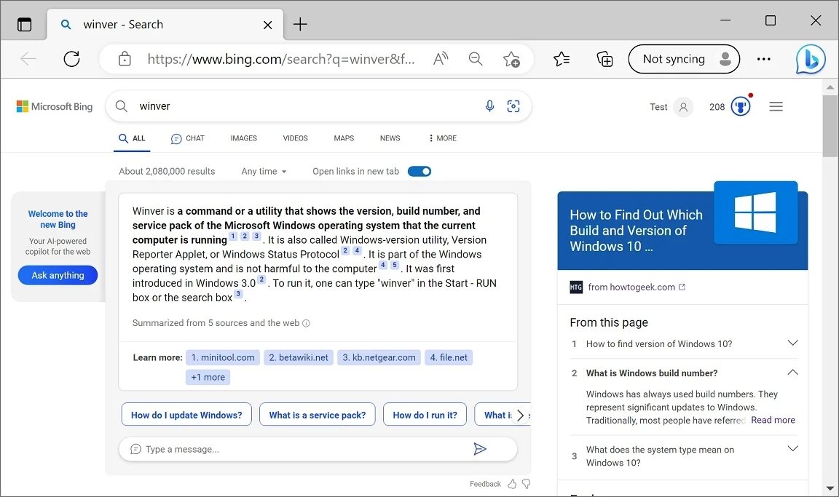Open source 2. betawiki.net

pos(299,357)
